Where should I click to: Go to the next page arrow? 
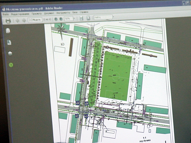point(24,20)
